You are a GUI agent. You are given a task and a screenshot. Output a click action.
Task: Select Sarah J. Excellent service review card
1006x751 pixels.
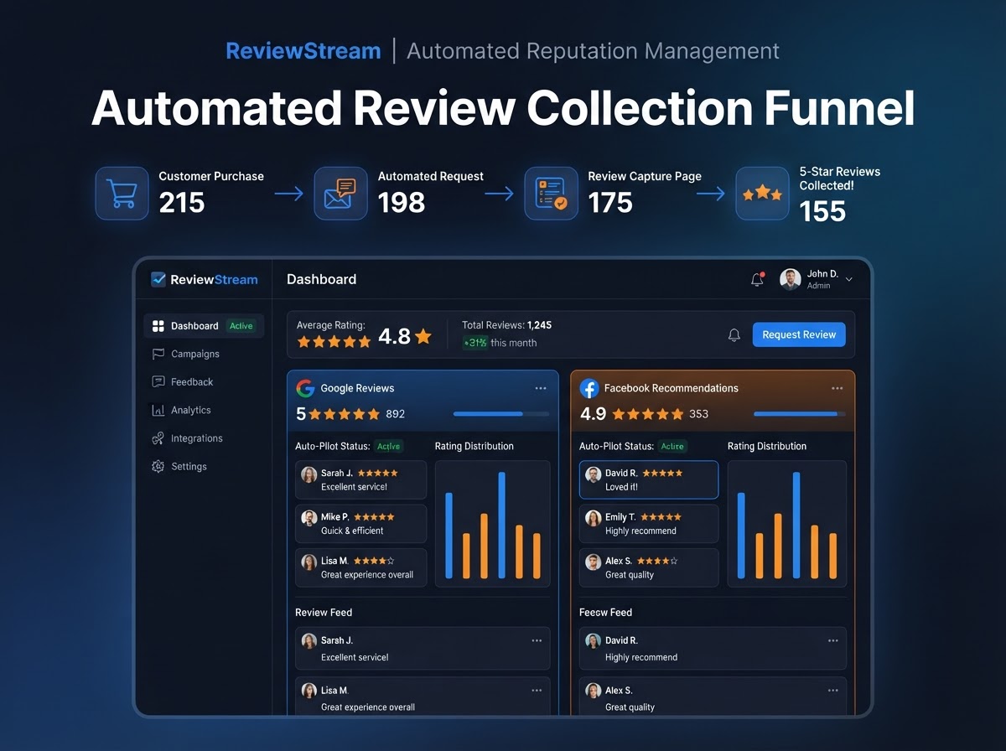point(361,480)
